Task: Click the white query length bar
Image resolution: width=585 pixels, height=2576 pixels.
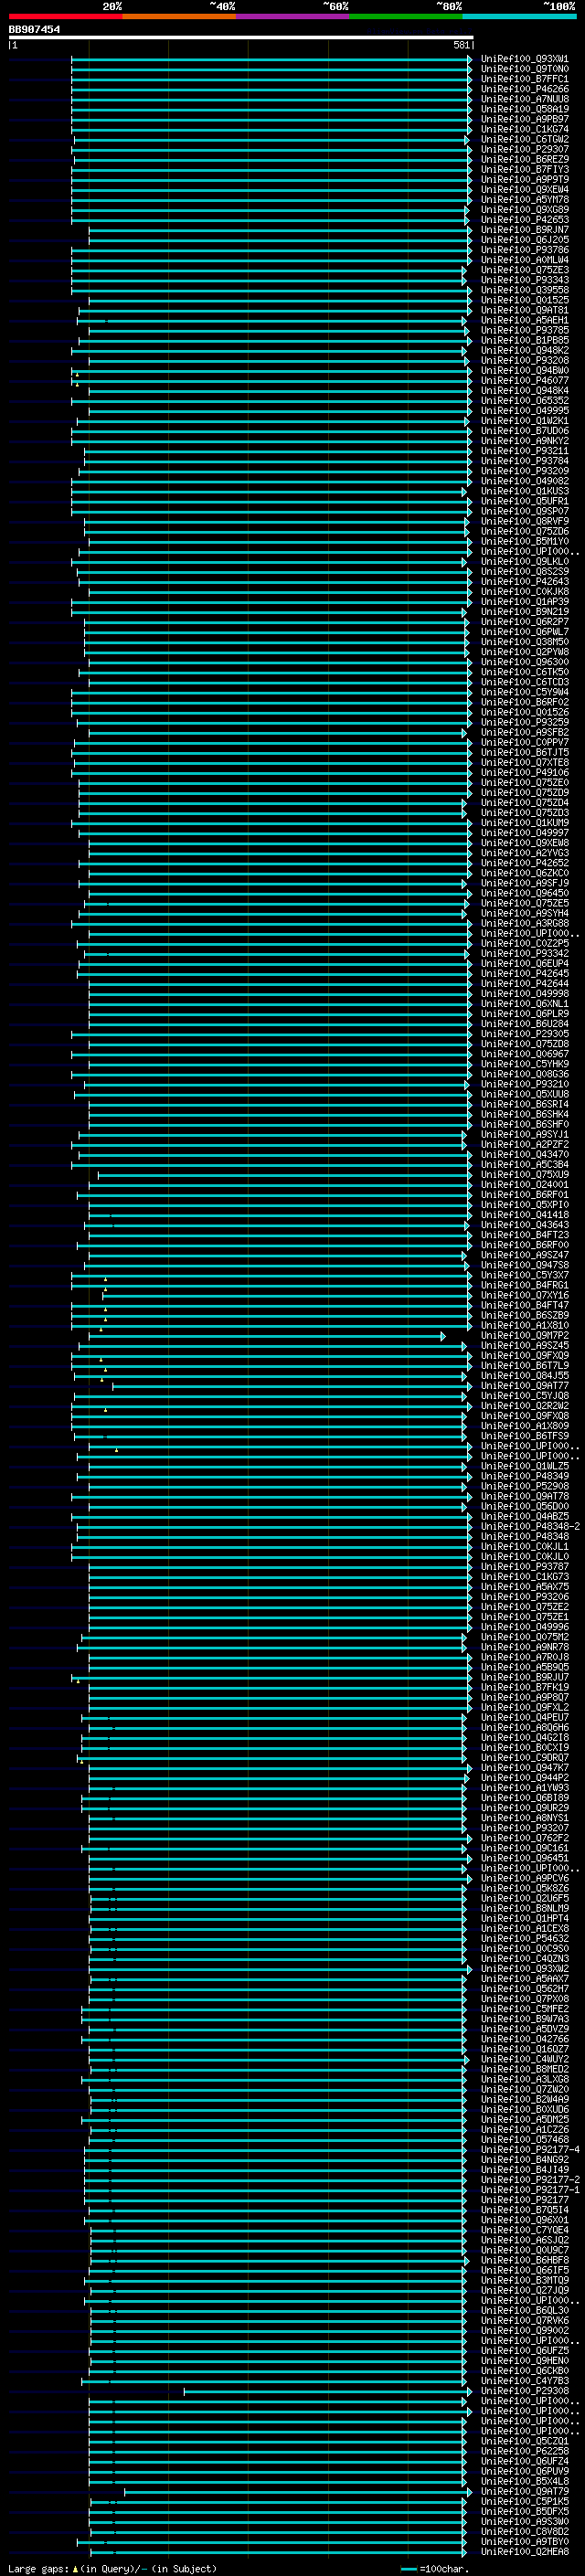Action: point(241,38)
